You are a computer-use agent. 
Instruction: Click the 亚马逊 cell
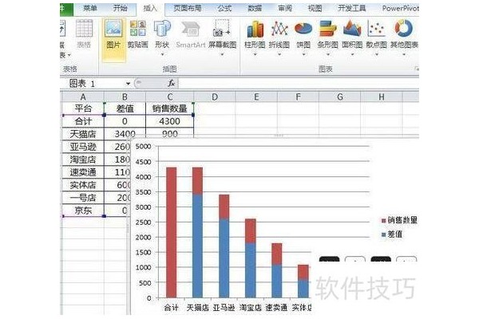(x=83, y=147)
